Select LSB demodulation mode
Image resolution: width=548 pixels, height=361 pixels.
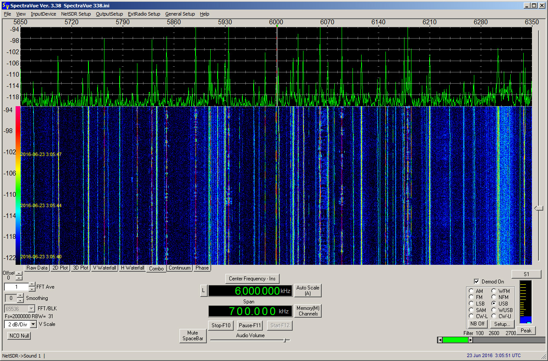pyautogui.click(x=472, y=303)
